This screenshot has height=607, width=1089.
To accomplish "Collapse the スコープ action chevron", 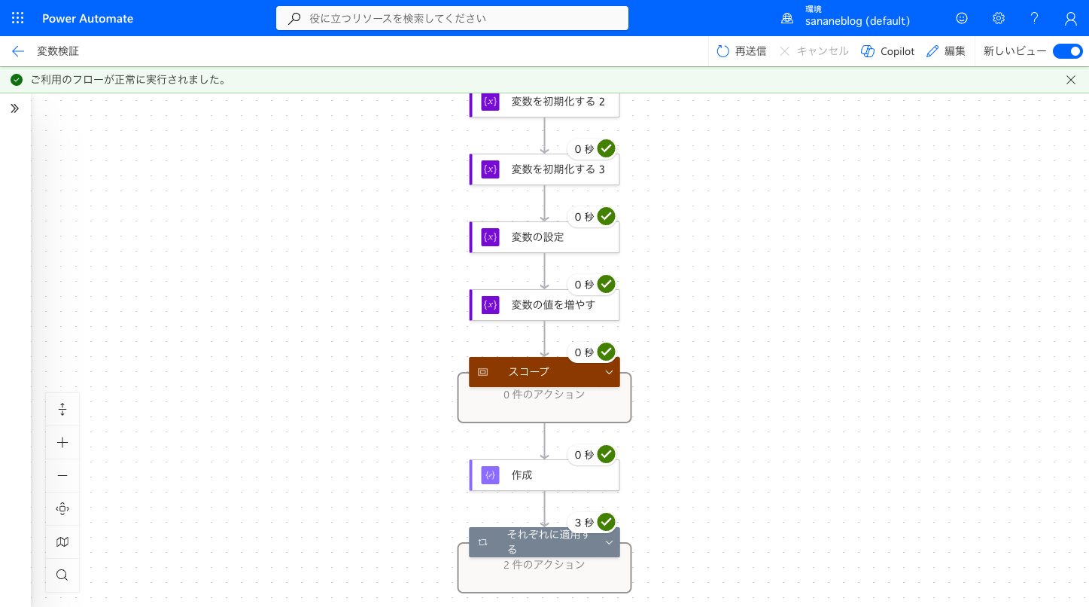I will click(609, 372).
